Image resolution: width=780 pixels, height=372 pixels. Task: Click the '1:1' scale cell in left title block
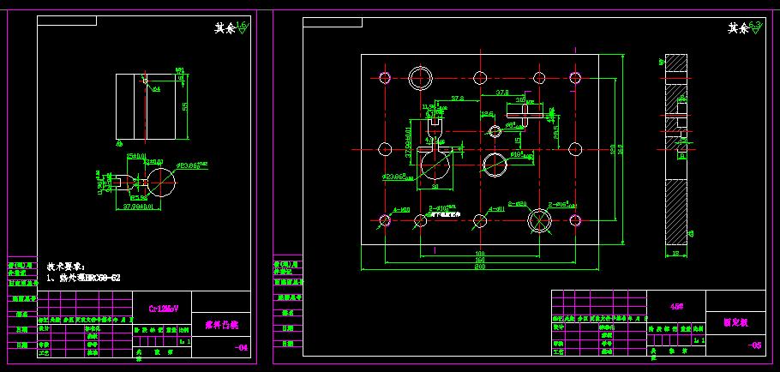[x=184, y=342]
